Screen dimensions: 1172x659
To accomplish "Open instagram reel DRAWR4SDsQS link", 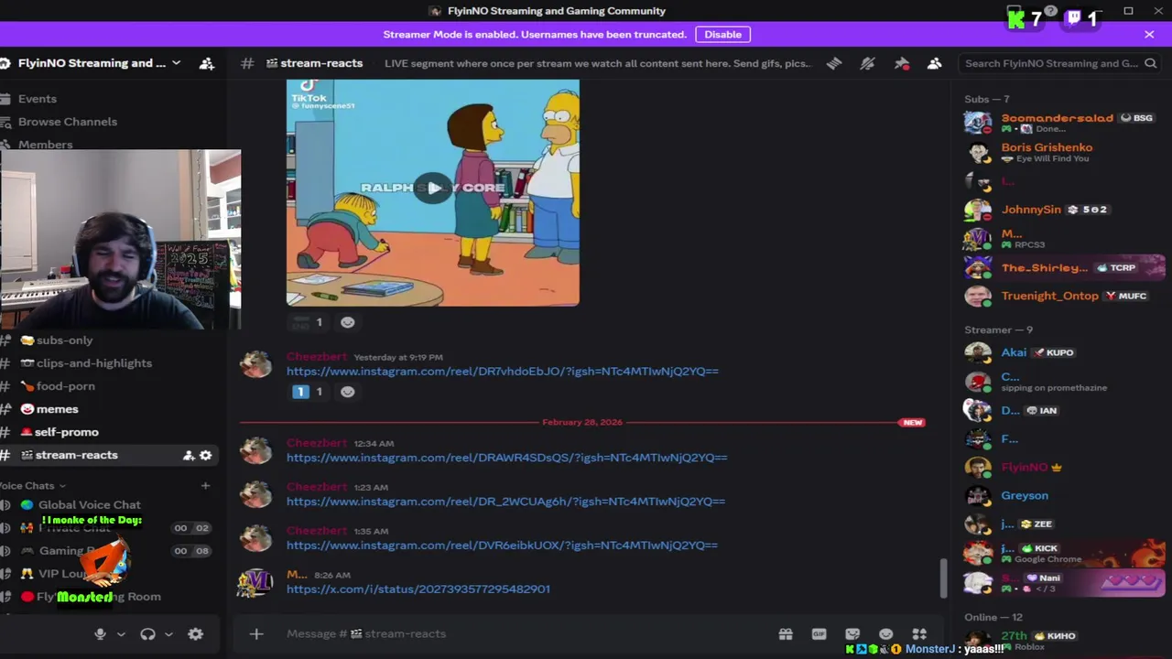I will [x=506, y=458].
